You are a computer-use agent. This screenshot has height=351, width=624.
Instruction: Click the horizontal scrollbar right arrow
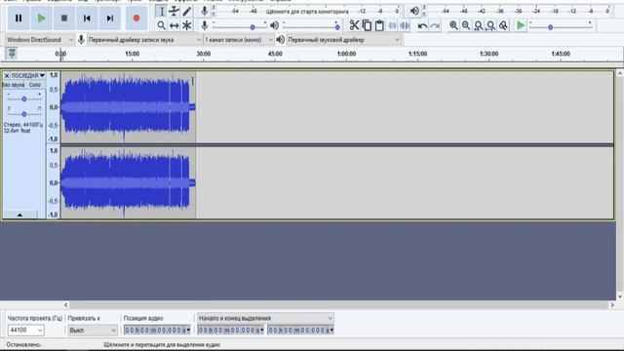[x=612, y=305]
